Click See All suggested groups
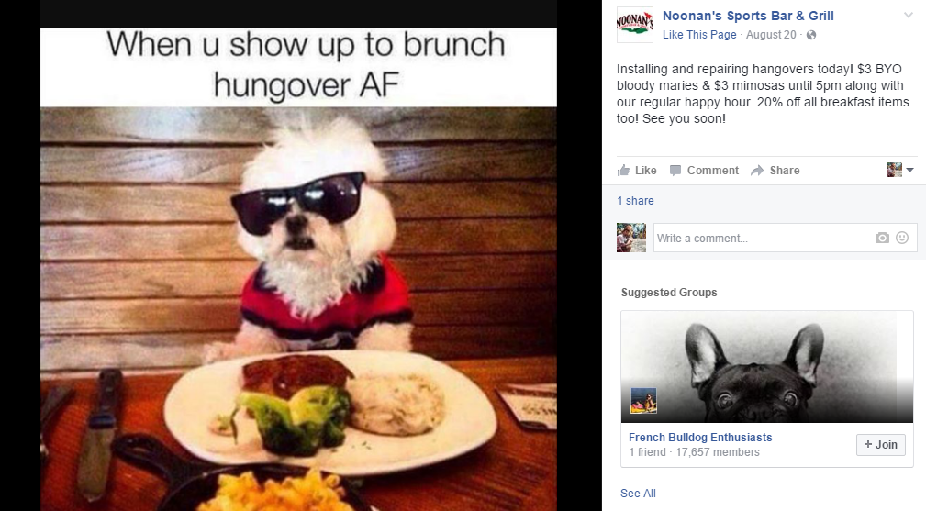 click(638, 494)
